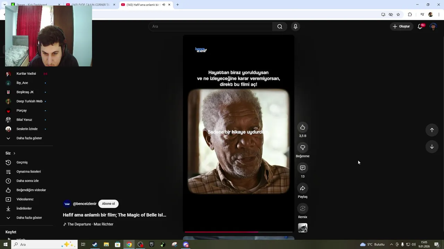Go to the previous Short (up arrow)
444x249 pixels.
(x=432, y=130)
